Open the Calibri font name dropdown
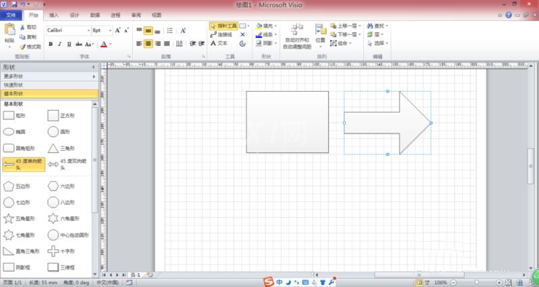 (88, 30)
